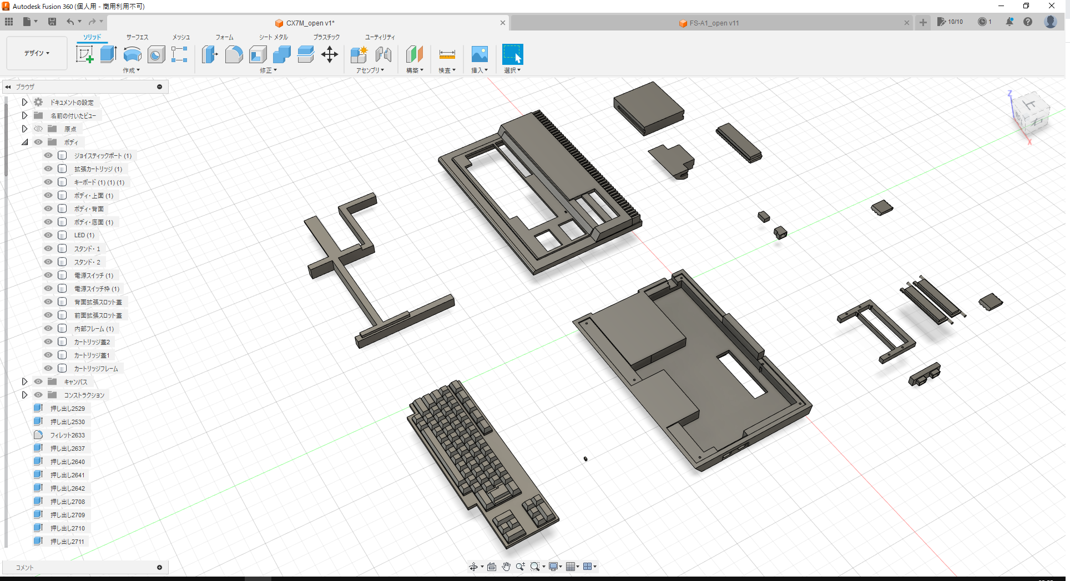Open the 作成 dropdown menu
Screen dimensions: 1070x581
tap(131, 70)
